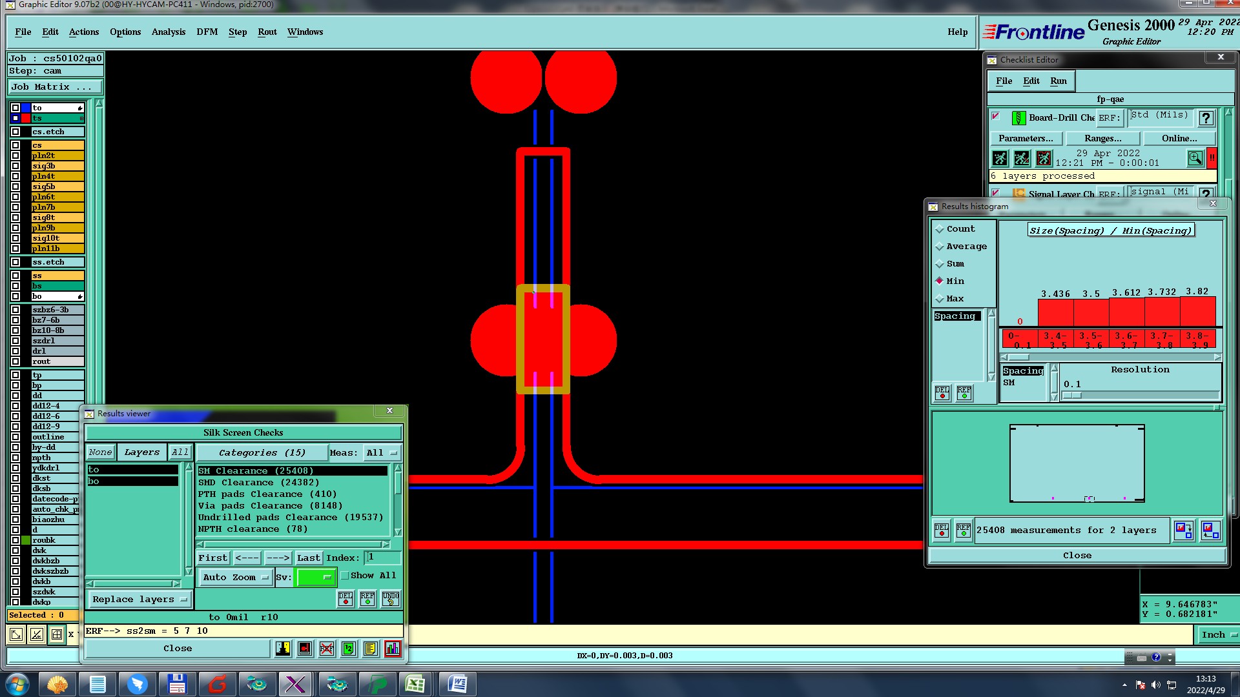The width and height of the screenshot is (1240, 697).
Task: Open the Replace layers dropdown
Action: 139,600
